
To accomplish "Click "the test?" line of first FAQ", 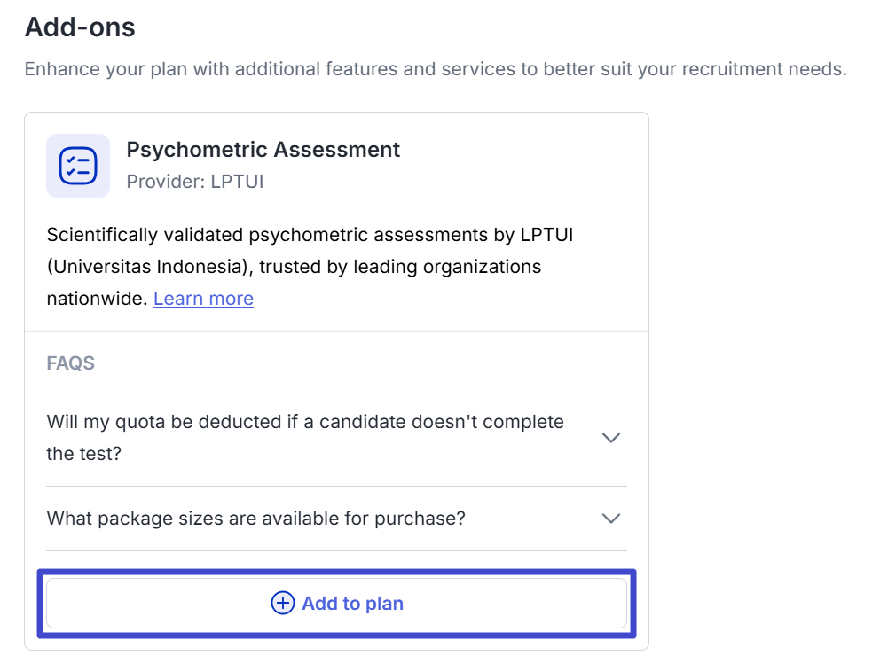I will point(84,454).
